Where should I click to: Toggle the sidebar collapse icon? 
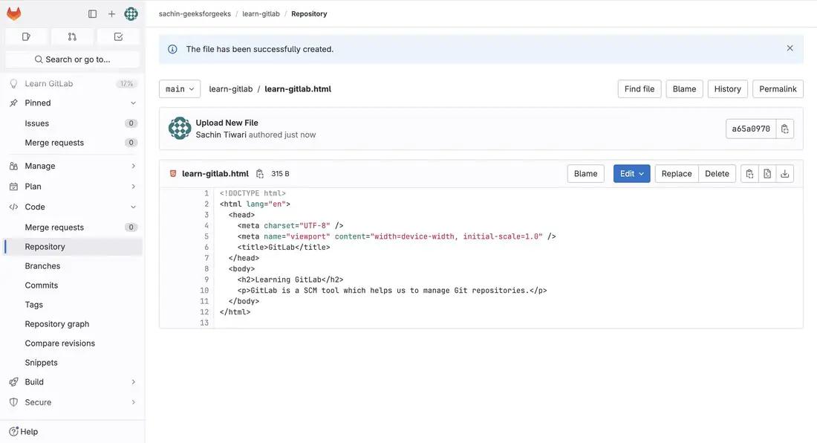pos(92,14)
